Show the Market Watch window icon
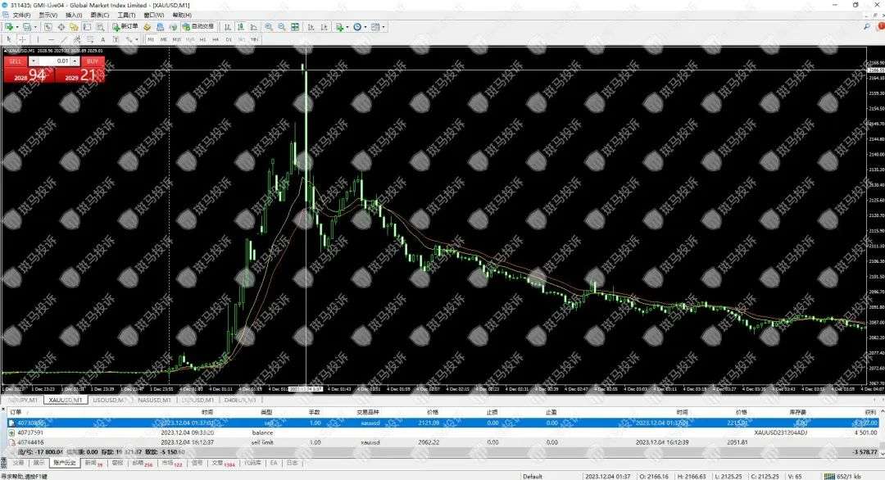Image resolution: width=885 pixels, height=480 pixels. coord(48,26)
